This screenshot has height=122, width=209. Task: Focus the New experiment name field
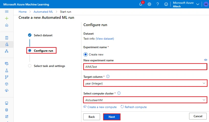coord(145,66)
